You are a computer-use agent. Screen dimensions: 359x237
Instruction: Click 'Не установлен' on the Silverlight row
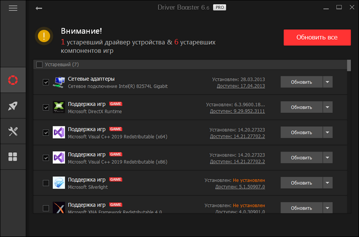pyautogui.click(x=249, y=180)
